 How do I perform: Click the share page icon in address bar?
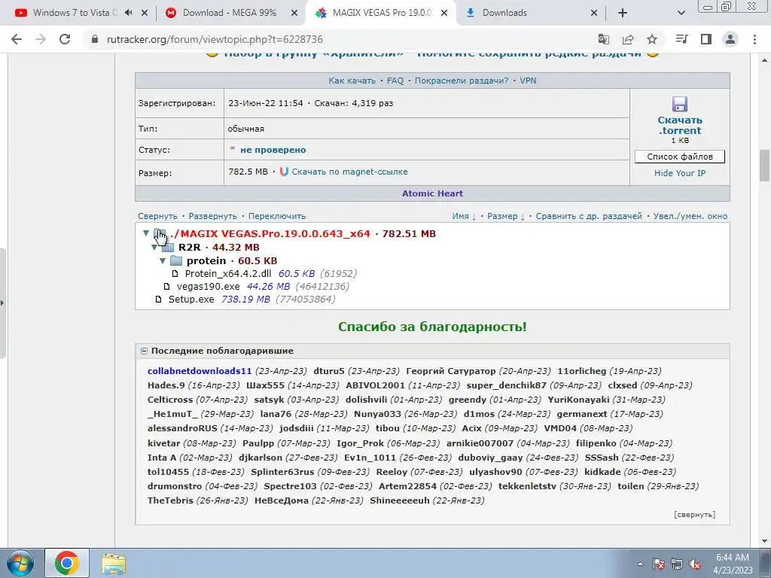point(628,39)
